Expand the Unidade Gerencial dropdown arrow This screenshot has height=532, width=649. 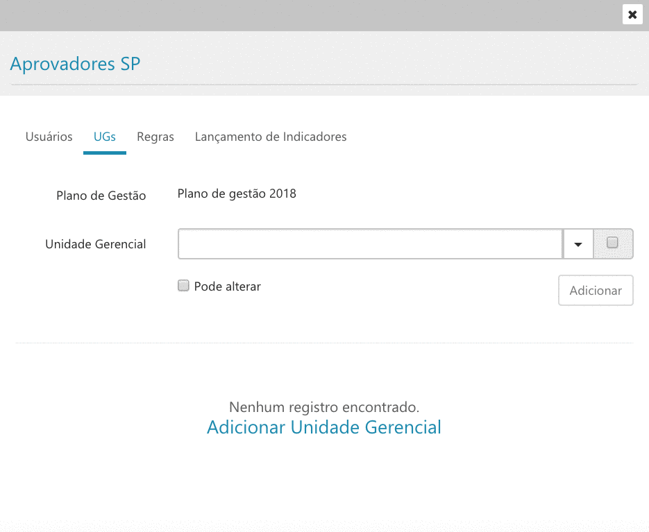(x=578, y=244)
